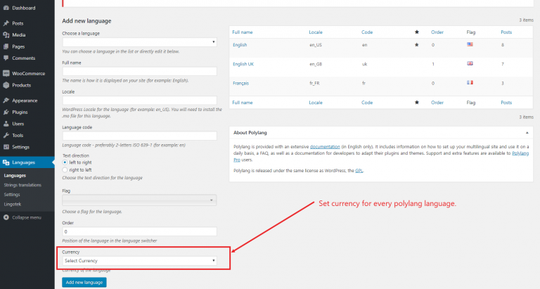This screenshot has width=540, height=289.
Task: Click the Add new language button
Action: pyautogui.click(x=84, y=283)
